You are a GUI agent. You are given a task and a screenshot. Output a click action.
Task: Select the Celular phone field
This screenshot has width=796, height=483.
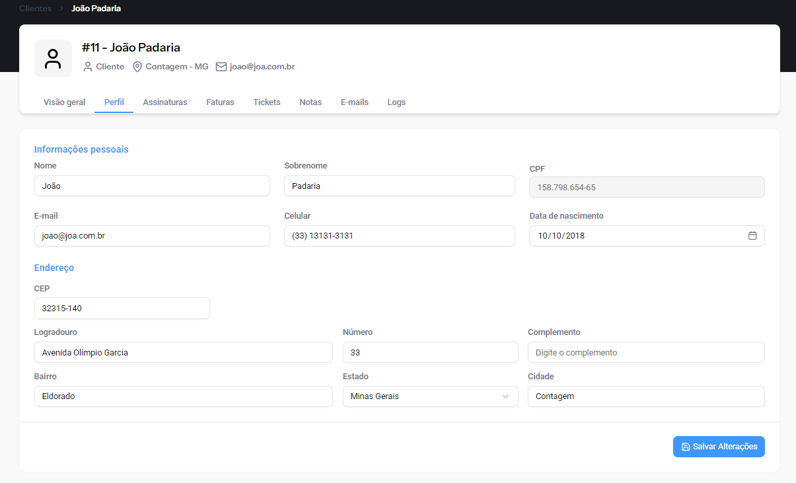[x=399, y=236]
